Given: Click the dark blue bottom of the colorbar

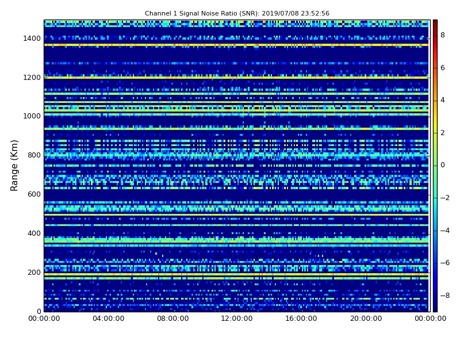Looking at the screenshot, I should [435, 305].
